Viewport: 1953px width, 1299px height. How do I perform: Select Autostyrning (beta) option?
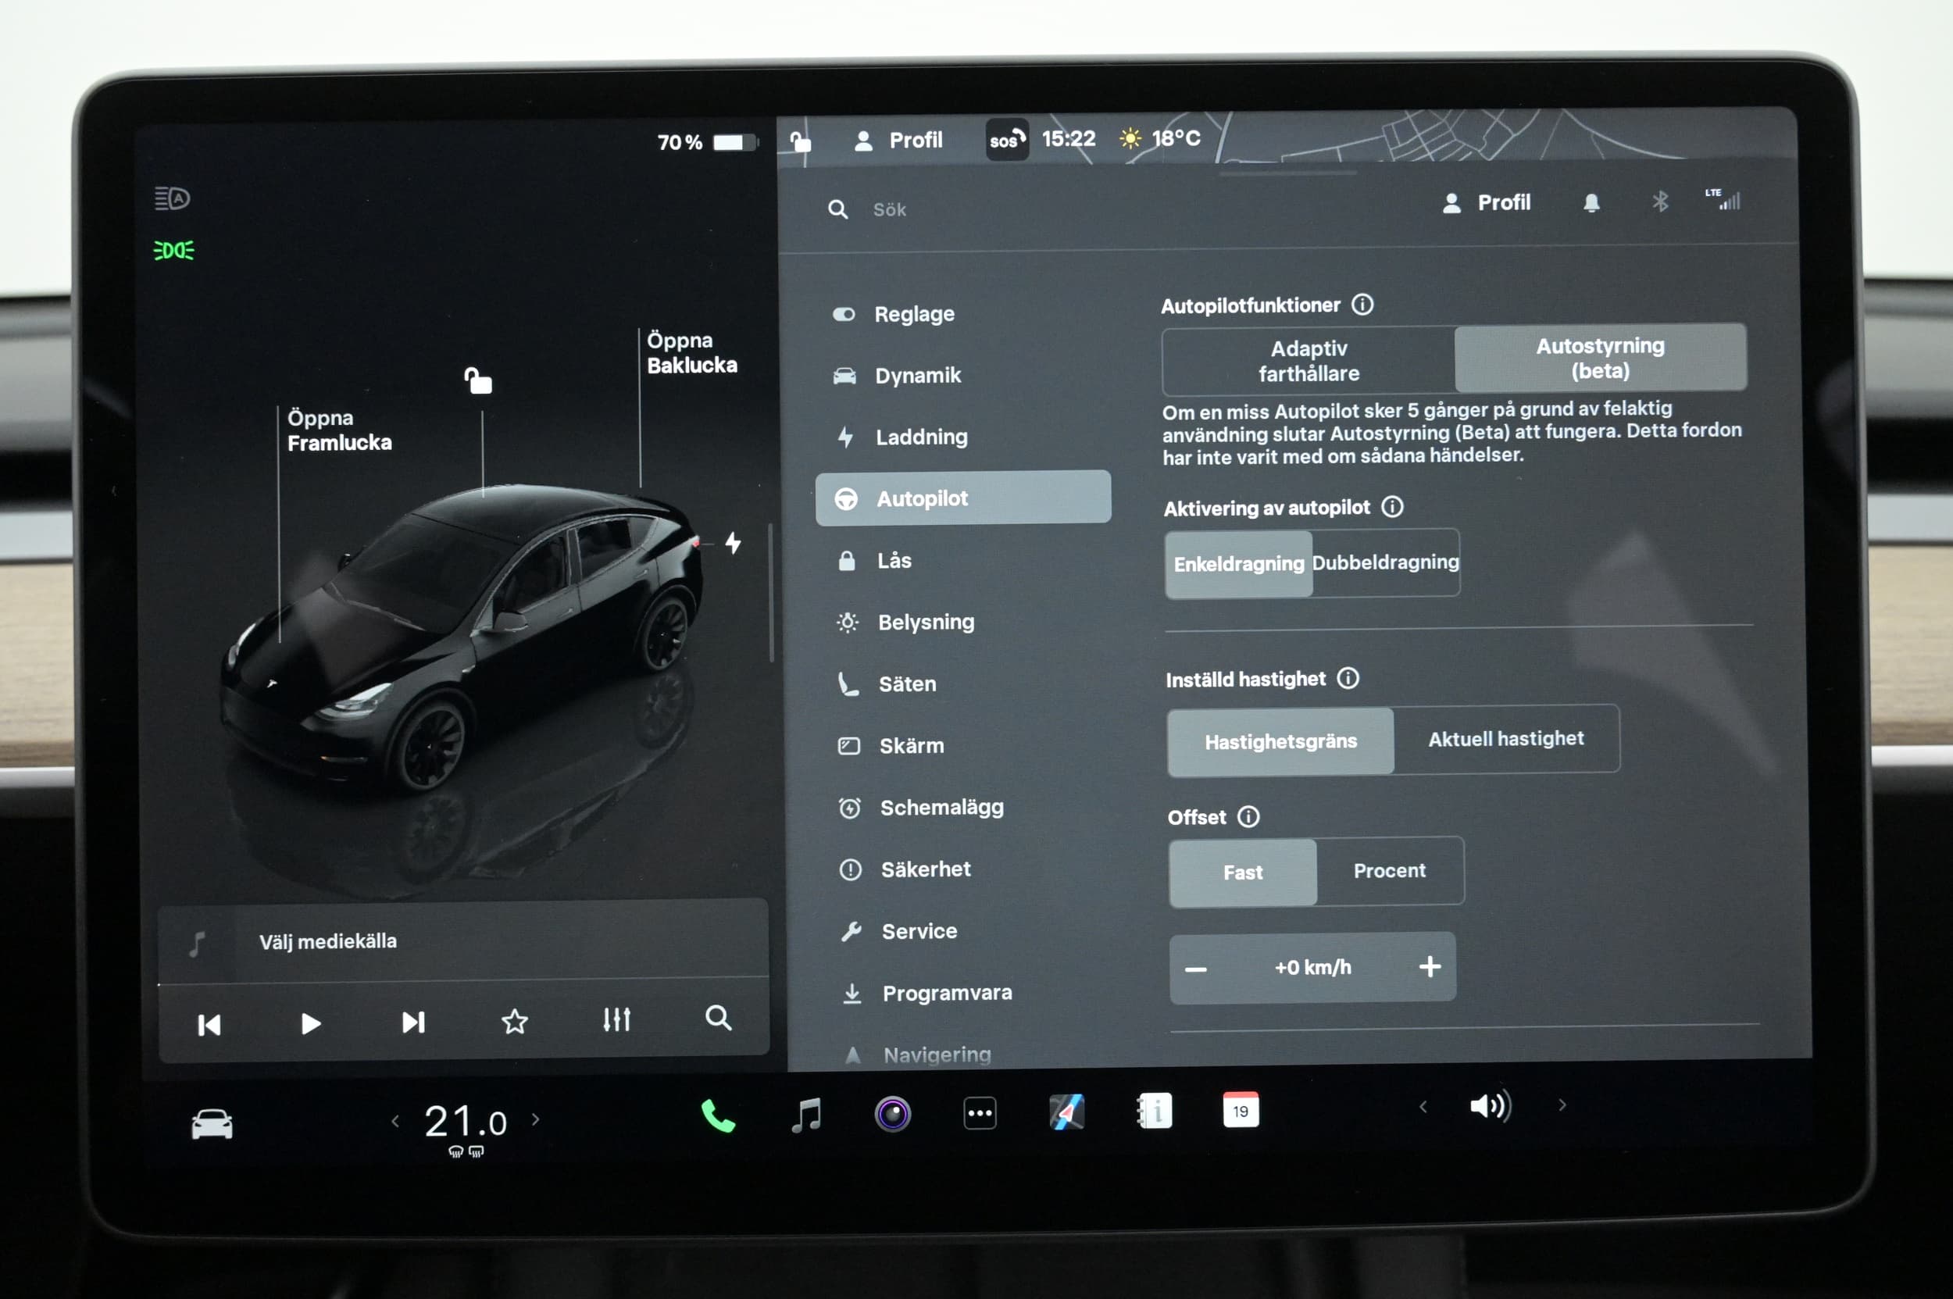click(x=1600, y=358)
